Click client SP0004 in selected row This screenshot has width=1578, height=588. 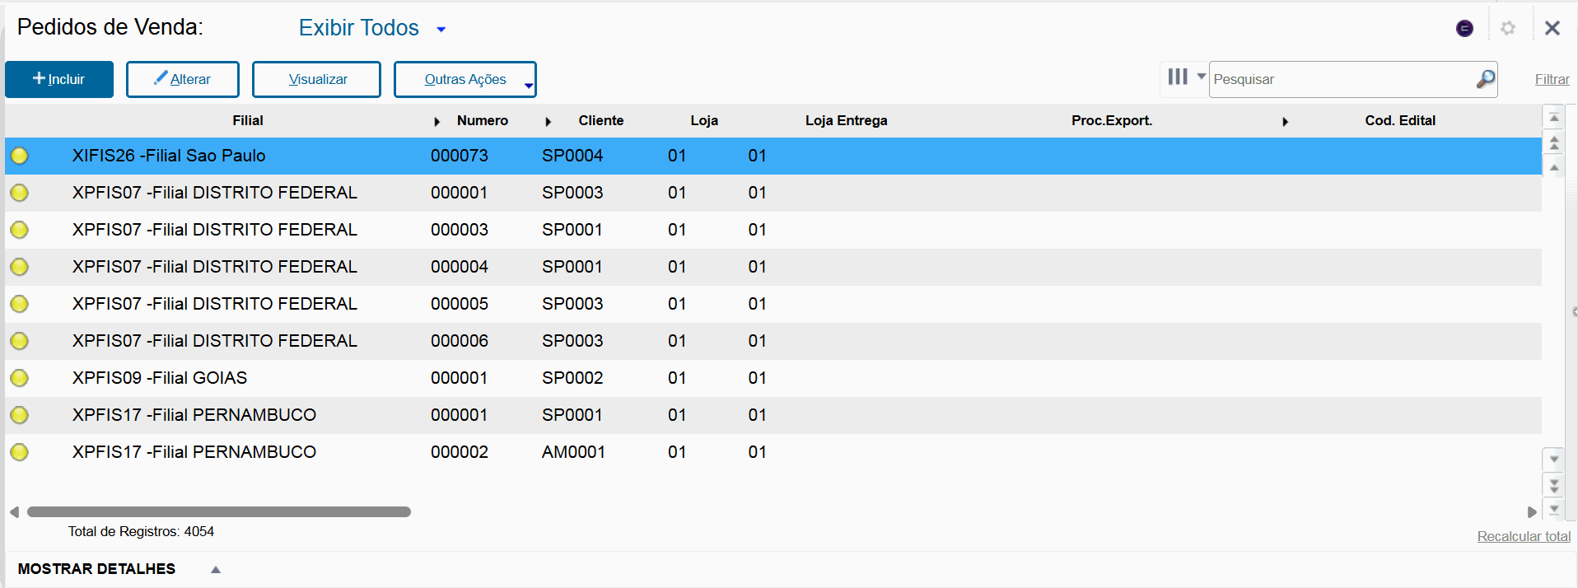572,156
